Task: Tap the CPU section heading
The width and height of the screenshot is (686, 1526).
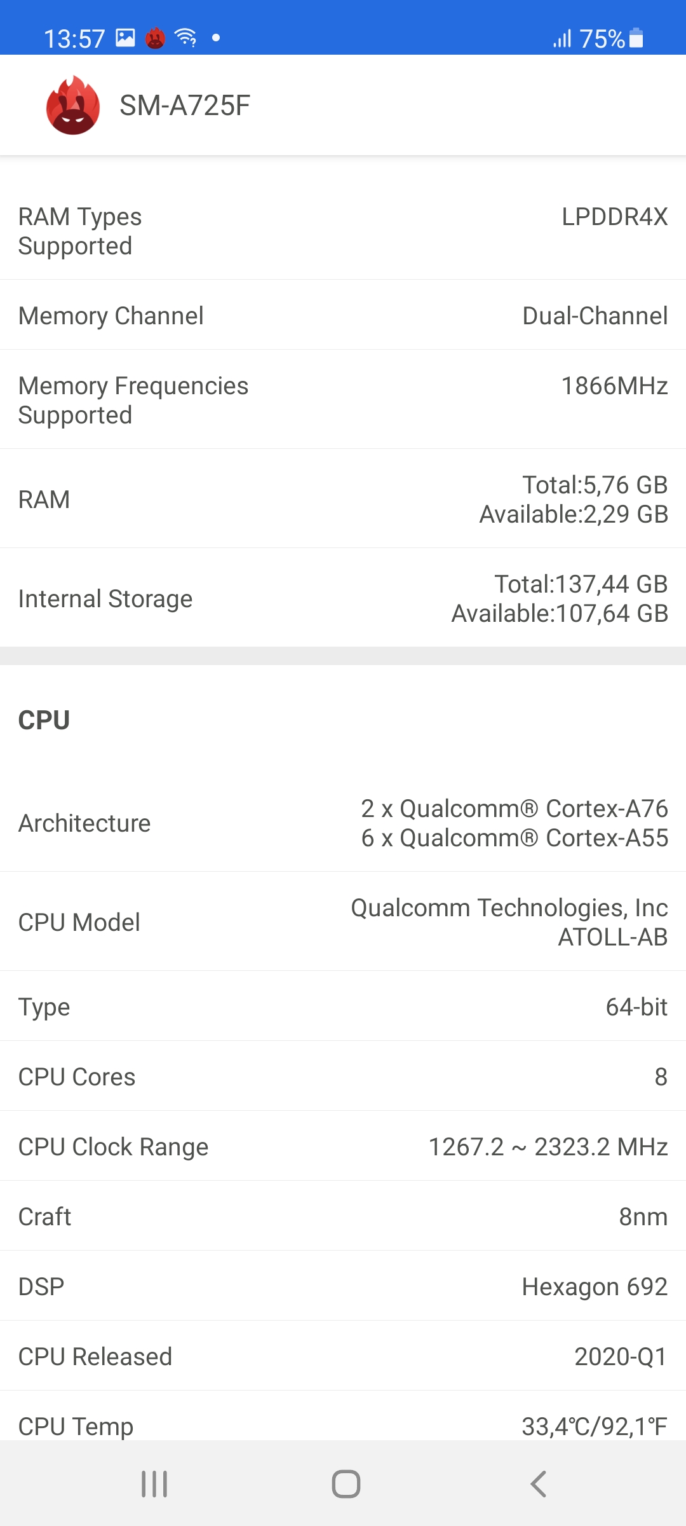Action: click(44, 720)
